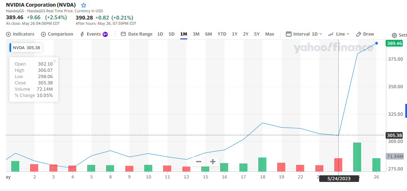Open the Indicators menu
Viewport: 407px width, 191px height.
20,34
